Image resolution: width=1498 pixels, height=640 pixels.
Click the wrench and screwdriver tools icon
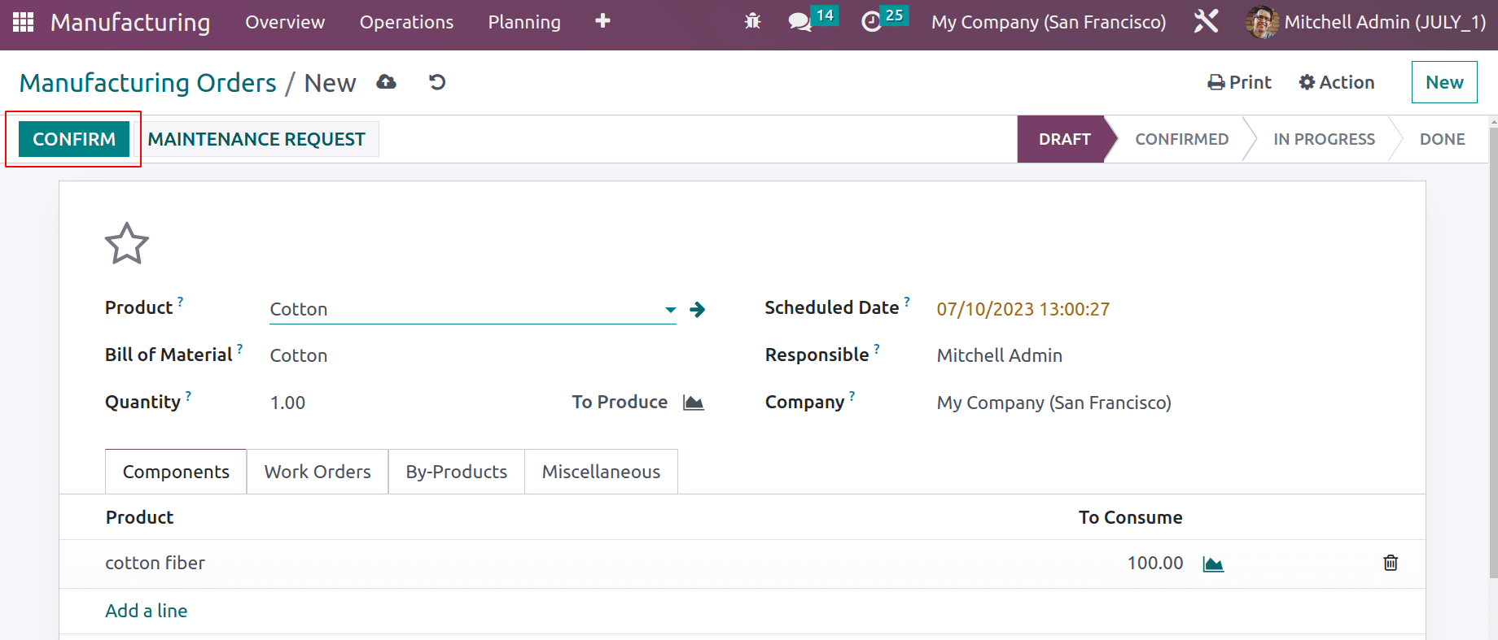1206,22
